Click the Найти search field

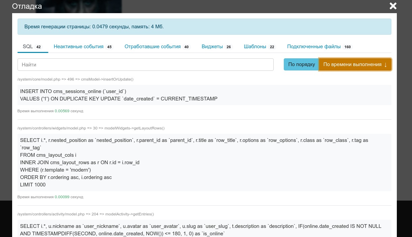(145, 64)
